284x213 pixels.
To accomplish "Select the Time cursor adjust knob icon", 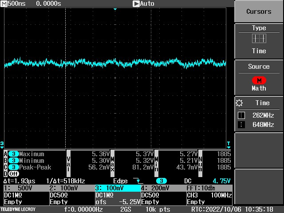I will click(239, 103).
